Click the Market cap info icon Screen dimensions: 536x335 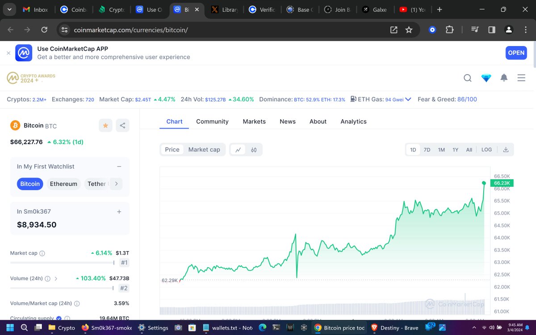(x=42, y=253)
